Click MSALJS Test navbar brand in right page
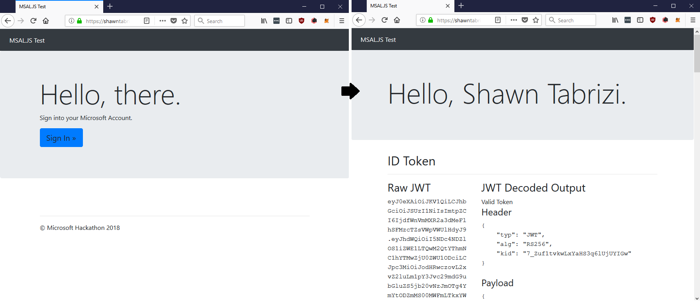This screenshot has height=303, width=700. 378,40
